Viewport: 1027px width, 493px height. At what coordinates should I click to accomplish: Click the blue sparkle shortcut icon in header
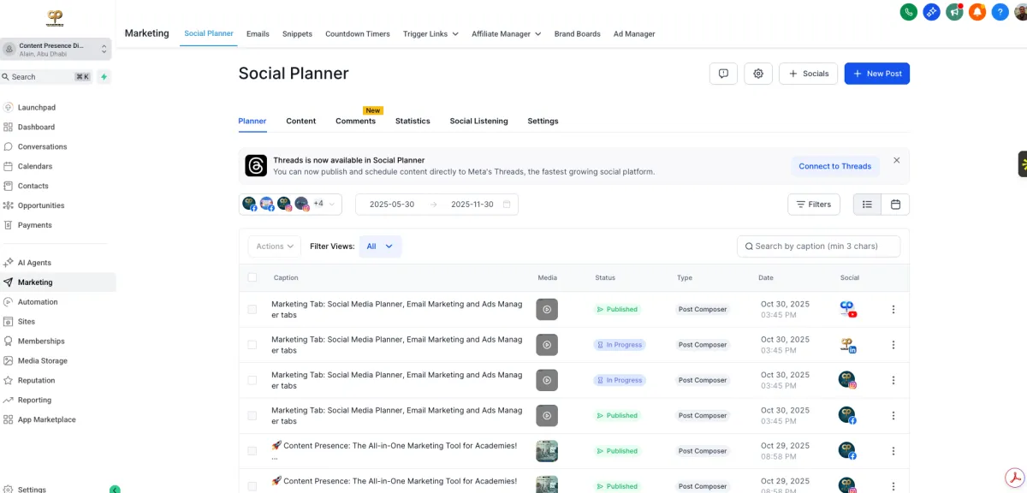(x=932, y=12)
